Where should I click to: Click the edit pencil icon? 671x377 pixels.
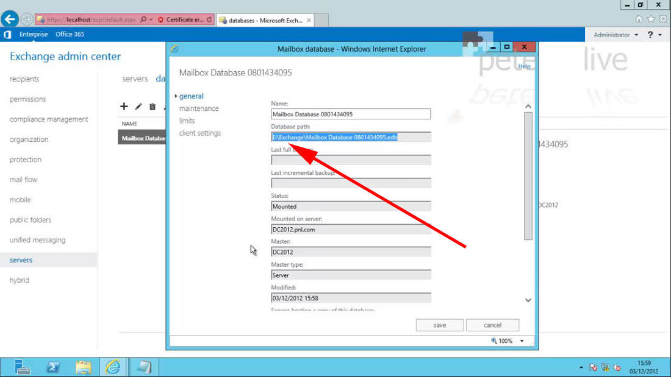point(138,107)
